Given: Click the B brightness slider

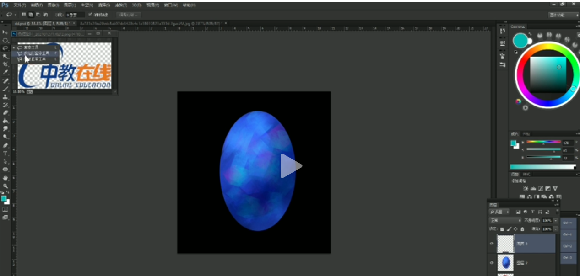Looking at the screenshot, I should coord(543,157).
